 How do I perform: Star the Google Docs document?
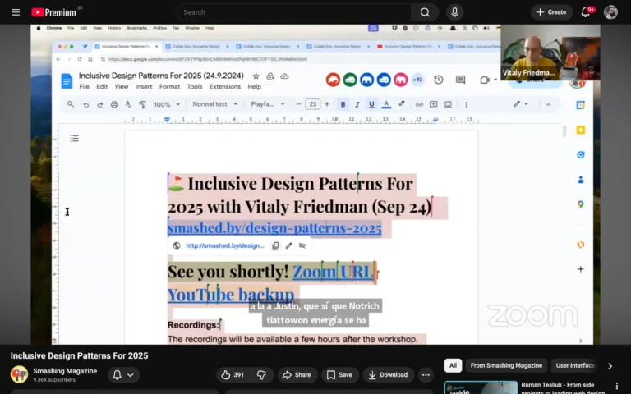[256, 76]
